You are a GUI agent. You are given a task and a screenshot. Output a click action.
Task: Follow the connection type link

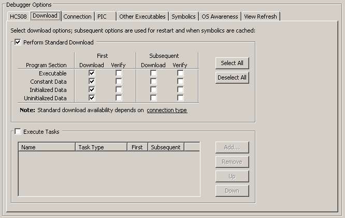coord(167,110)
